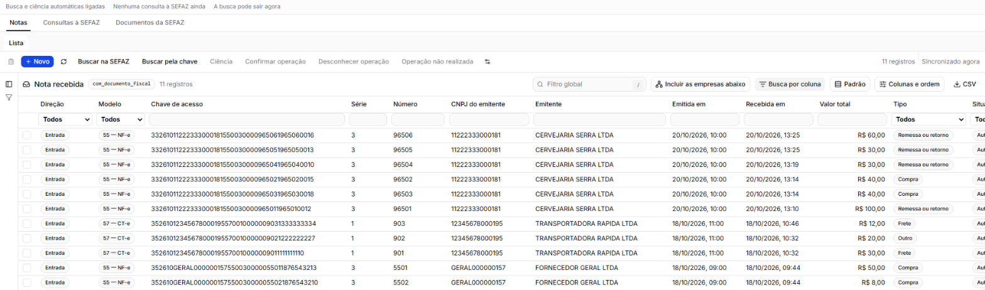Open the Direção filter dropdown
The image size is (985, 290).
coord(66,119)
